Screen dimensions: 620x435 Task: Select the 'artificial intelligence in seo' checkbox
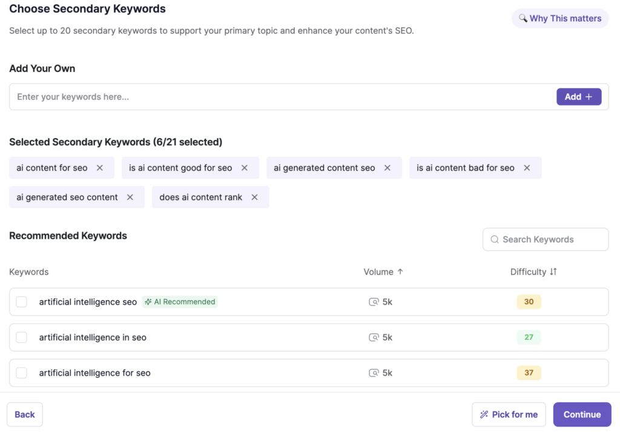point(22,337)
